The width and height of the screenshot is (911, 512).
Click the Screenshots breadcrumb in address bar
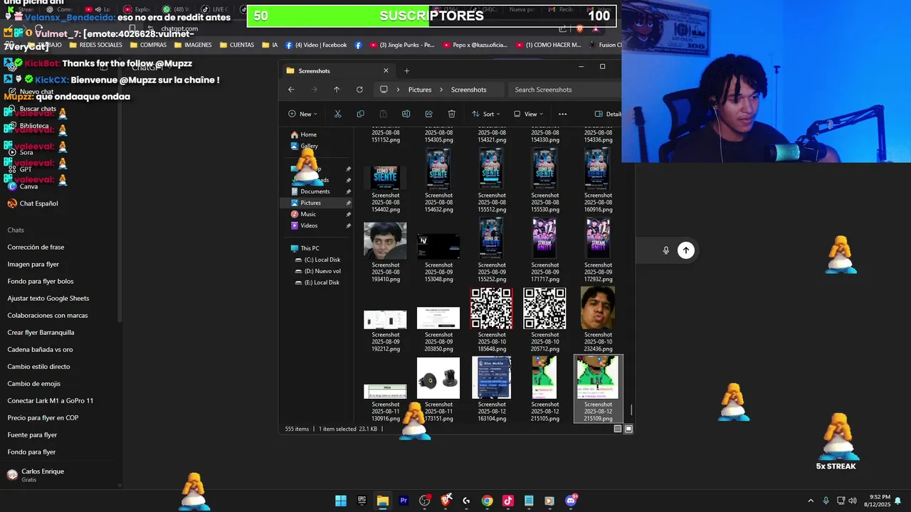[x=468, y=90]
